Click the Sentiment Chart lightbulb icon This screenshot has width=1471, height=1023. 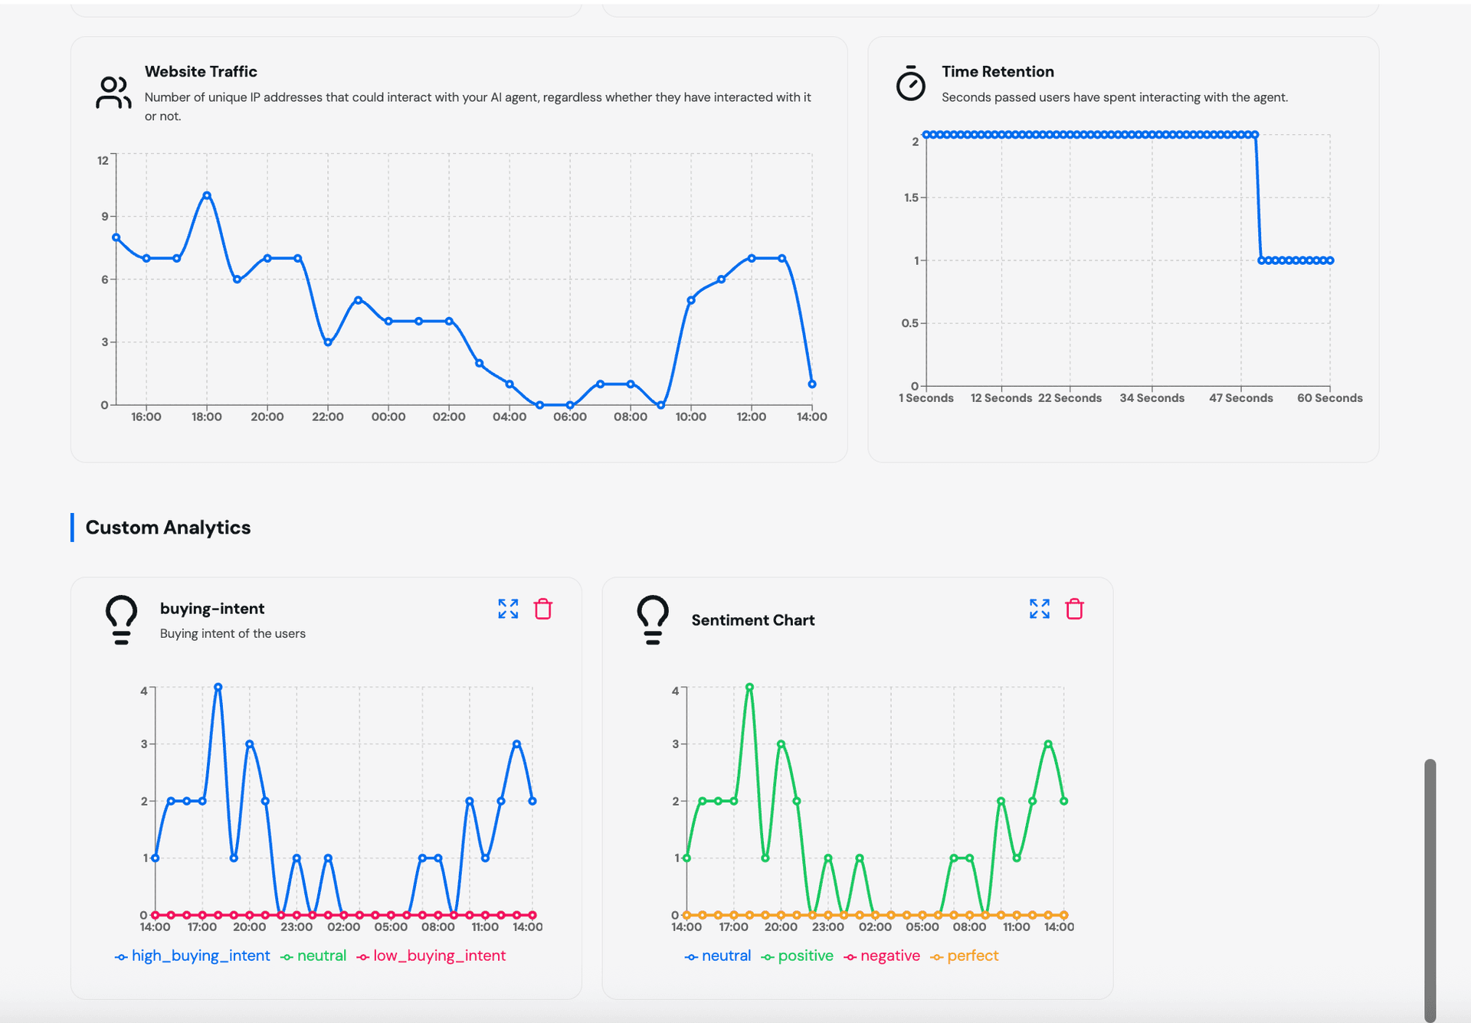pos(652,620)
